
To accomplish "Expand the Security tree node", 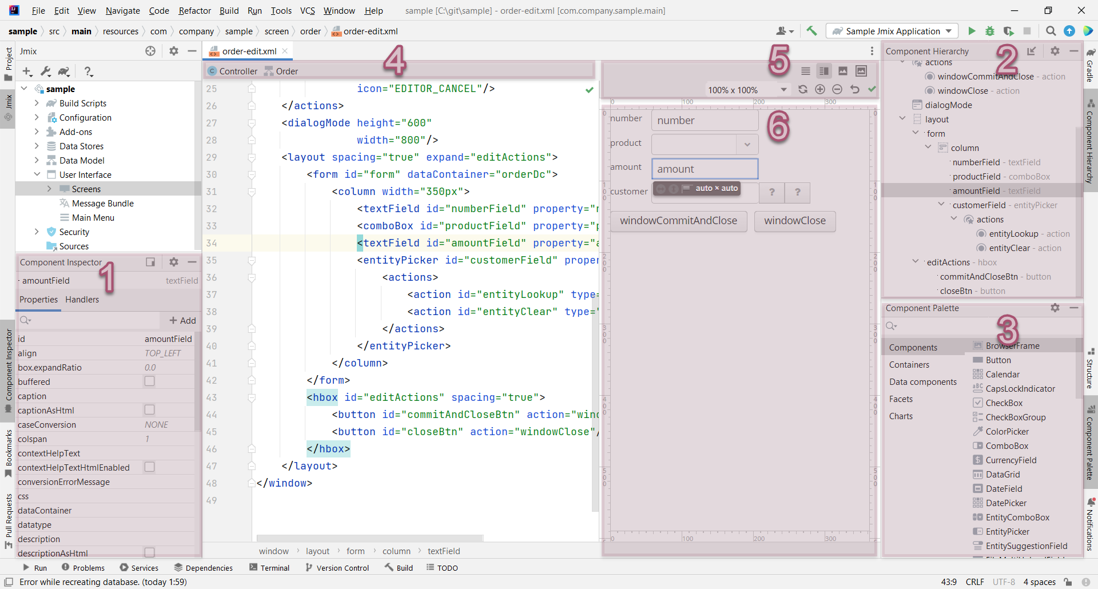I will pyautogui.click(x=37, y=232).
